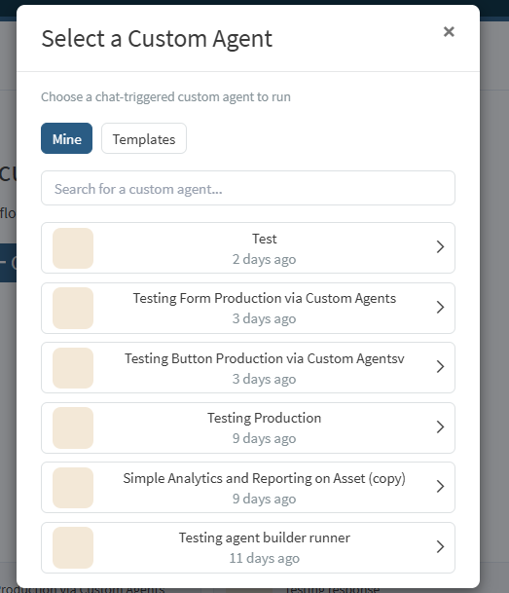509x593 pixels.
Task: Close the Select a Custom Agent dialog
Action: click(449, 32)
